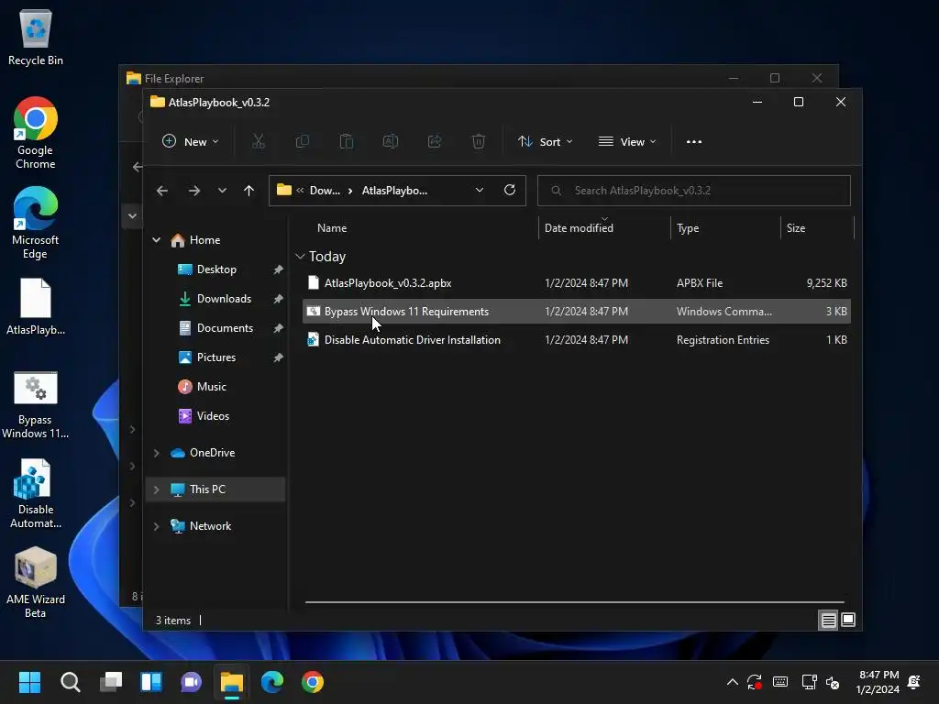Open the Chat app on taskbar
This screenshot has height=704, width=939.
191,682
